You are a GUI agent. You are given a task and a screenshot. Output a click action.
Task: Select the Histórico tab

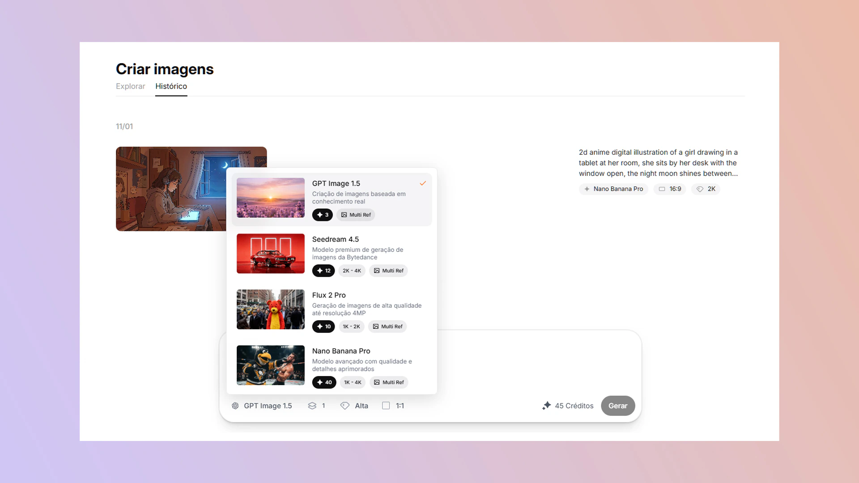click(x=171, y=86)
